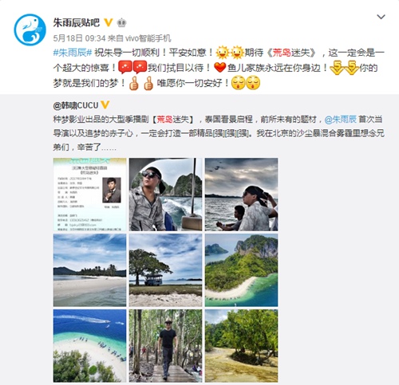Screen dimensions: 399x385
Task: View the aerial green island photo
Action: [x=241, y=270]
